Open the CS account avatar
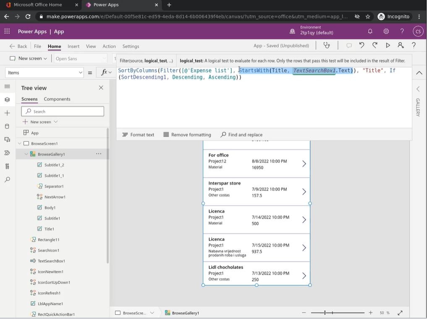427x319 pixels. point(418,31)
